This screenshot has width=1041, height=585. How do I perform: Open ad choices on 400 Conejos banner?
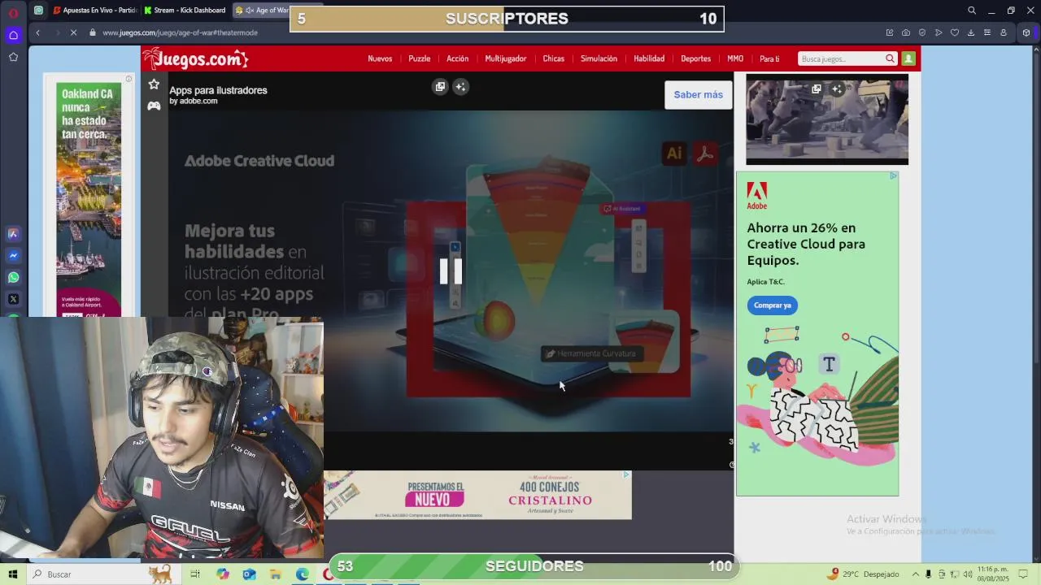point(626,474)
